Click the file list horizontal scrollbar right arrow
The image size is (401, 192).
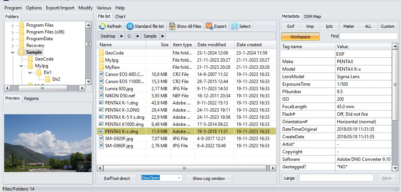click(273, 168)
